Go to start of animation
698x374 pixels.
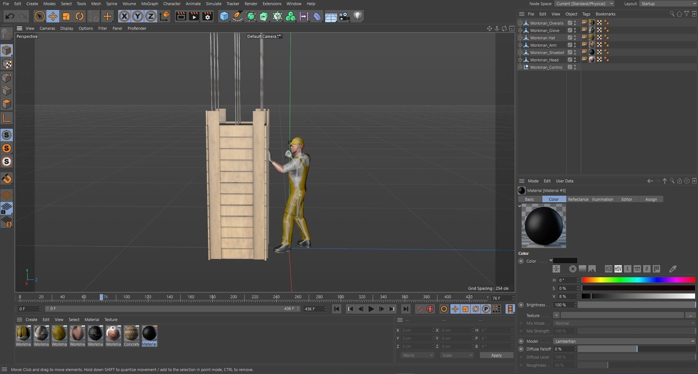pyautogui.click(x=336, y=309)
